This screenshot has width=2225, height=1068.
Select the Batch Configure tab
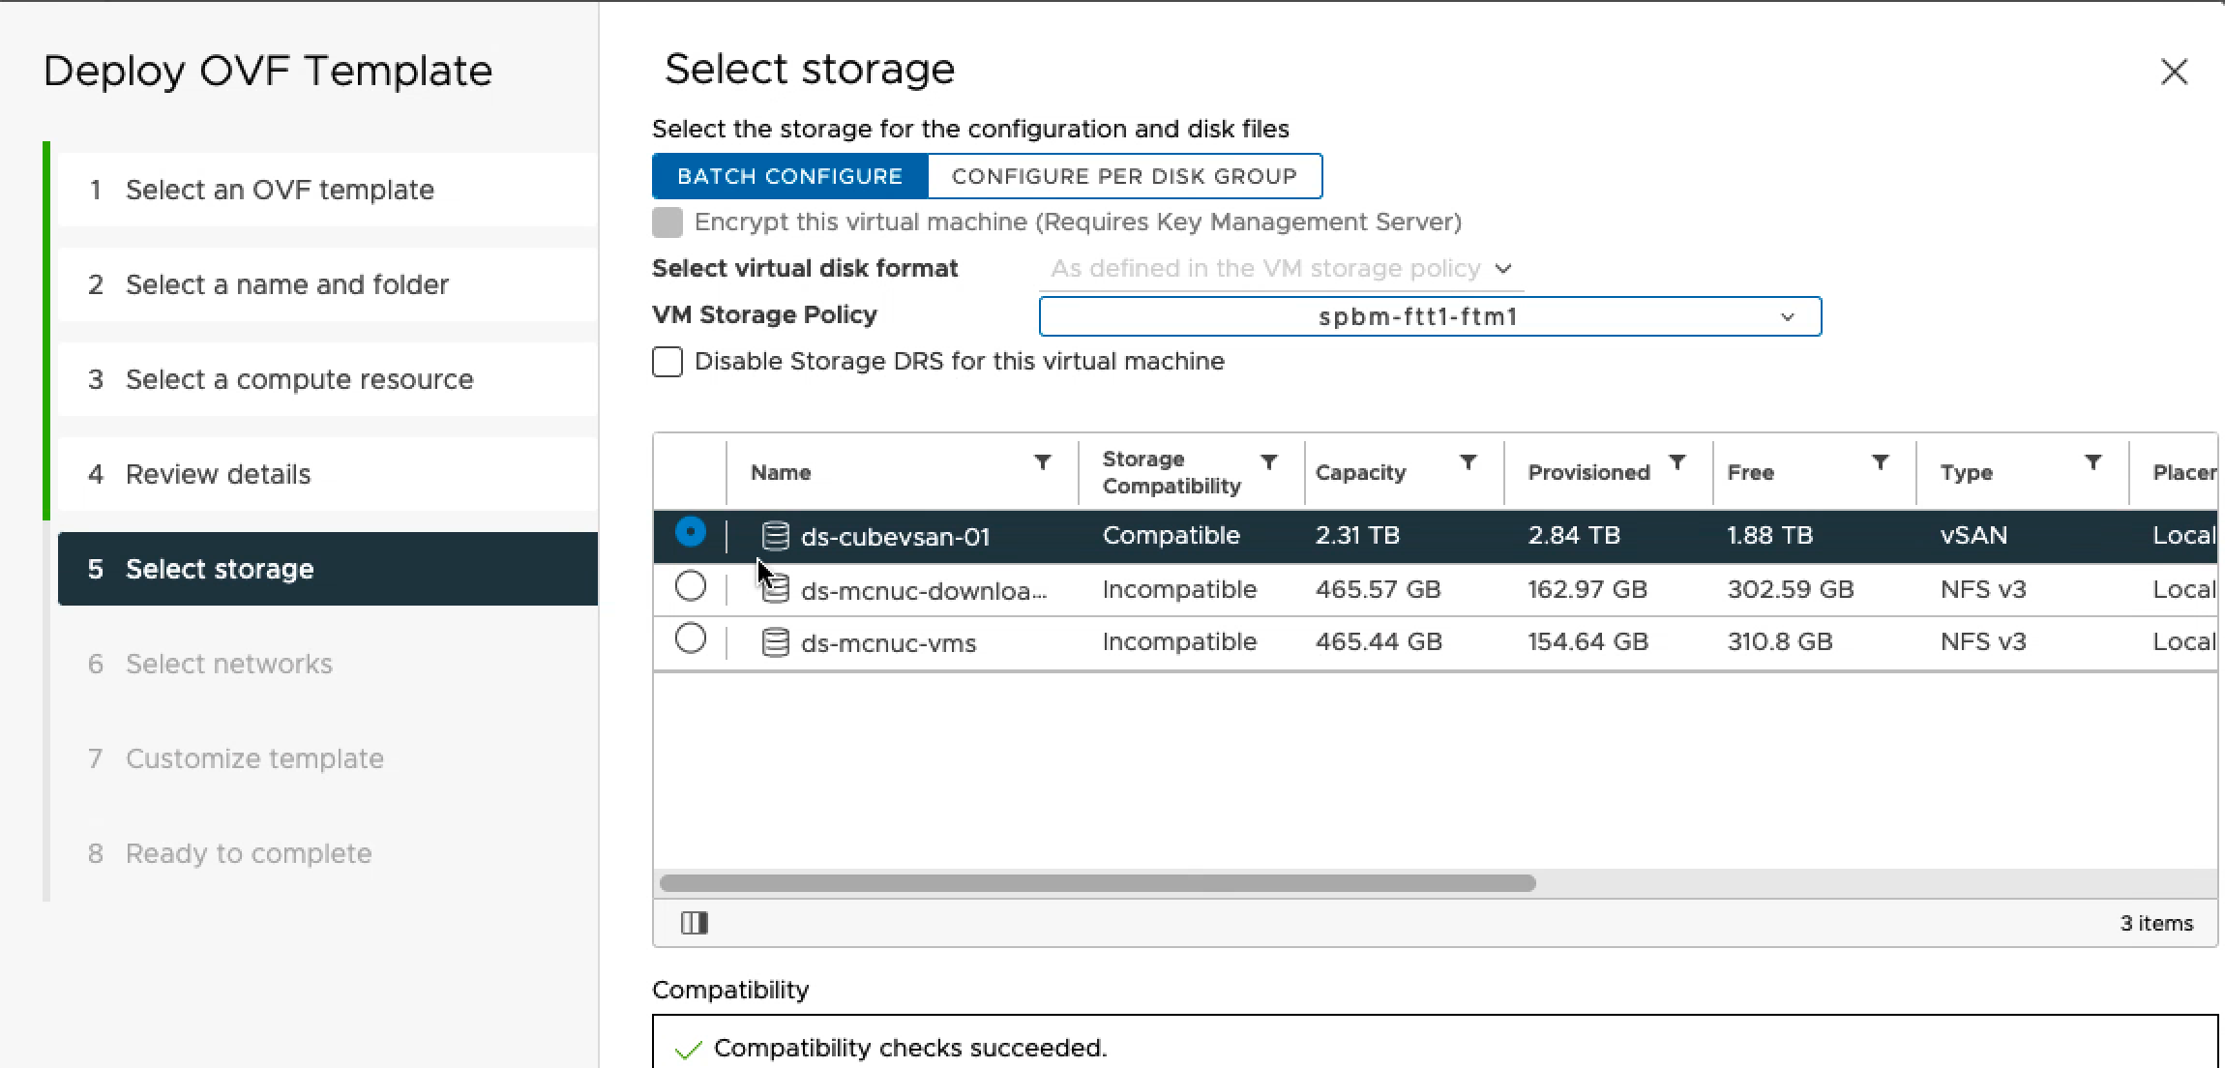tap(789, 176)
